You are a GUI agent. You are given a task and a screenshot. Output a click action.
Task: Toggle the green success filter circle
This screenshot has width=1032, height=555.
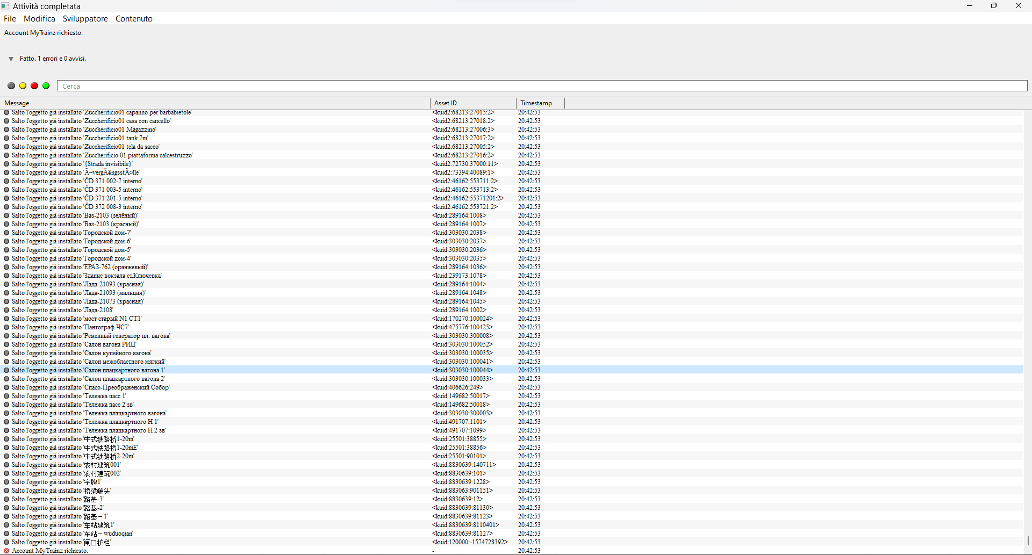46,86
